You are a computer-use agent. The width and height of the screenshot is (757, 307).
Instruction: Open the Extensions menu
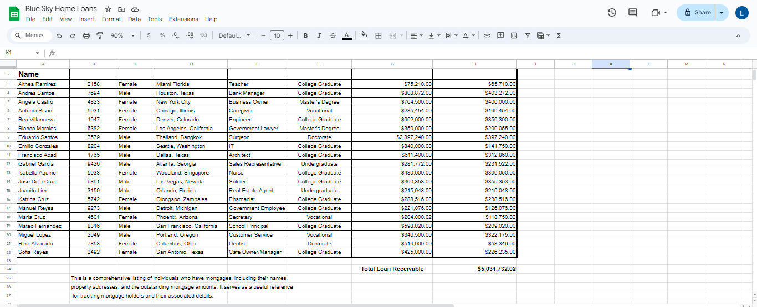[x=183, y=19]
